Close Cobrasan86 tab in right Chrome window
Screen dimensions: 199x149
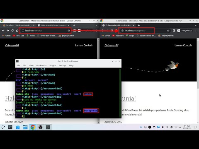(x=133, y=25)
